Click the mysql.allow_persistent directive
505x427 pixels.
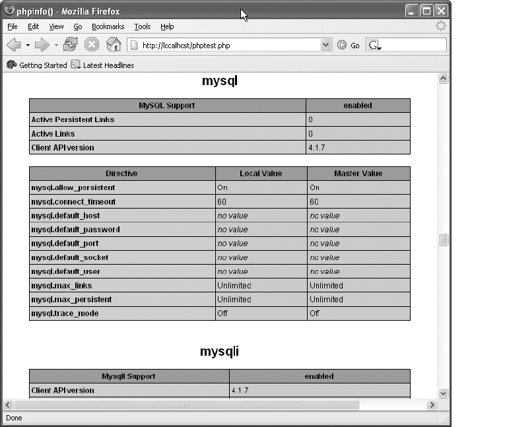[x=73, y=187]
